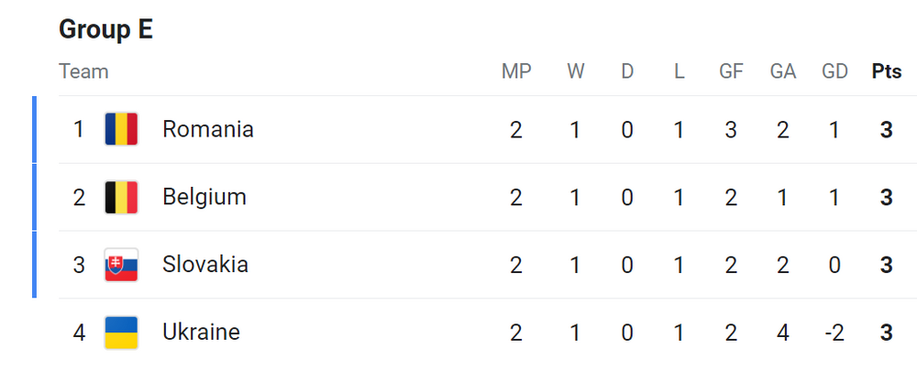Click the MP column header
Screen dimensions: 917x370
[x=516, y=71]
